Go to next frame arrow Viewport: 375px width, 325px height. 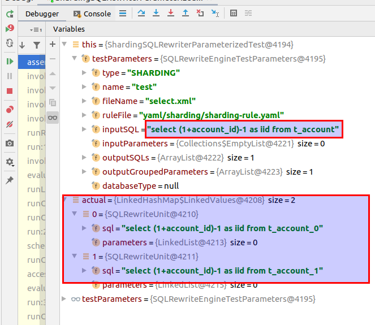[x=22, y=45]
